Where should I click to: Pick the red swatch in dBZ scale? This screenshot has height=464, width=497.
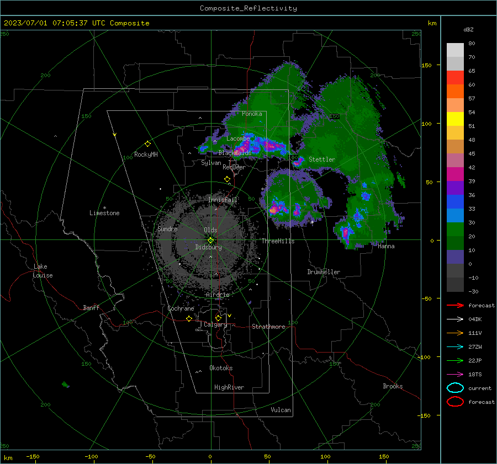pyautogui.click(x=455, y=77)
